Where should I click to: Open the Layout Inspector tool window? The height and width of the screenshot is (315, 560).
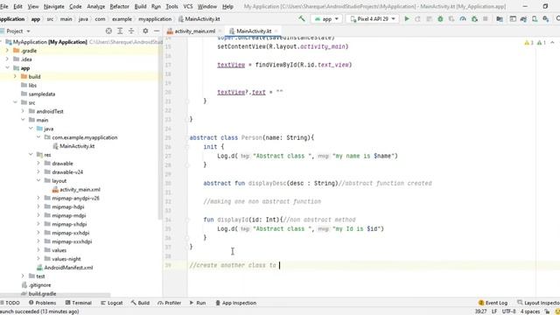tap(539, 303)
